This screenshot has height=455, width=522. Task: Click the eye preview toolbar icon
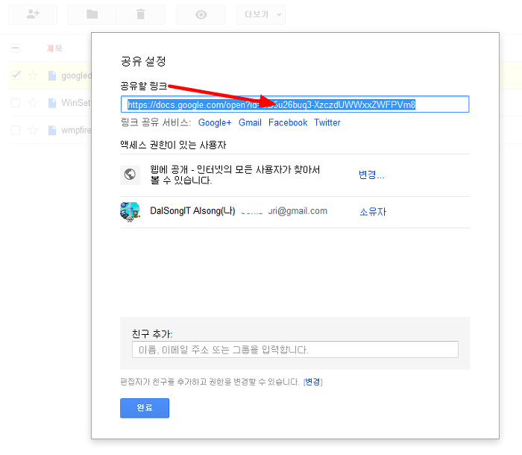(201, 14)
